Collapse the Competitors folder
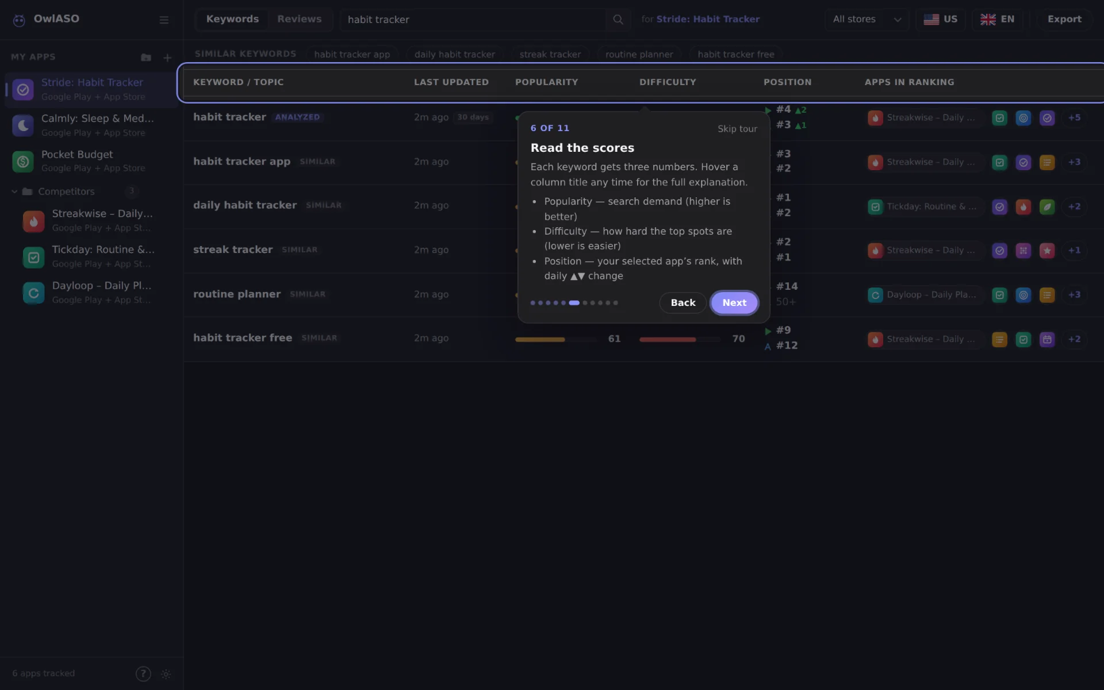 (14, 191)
